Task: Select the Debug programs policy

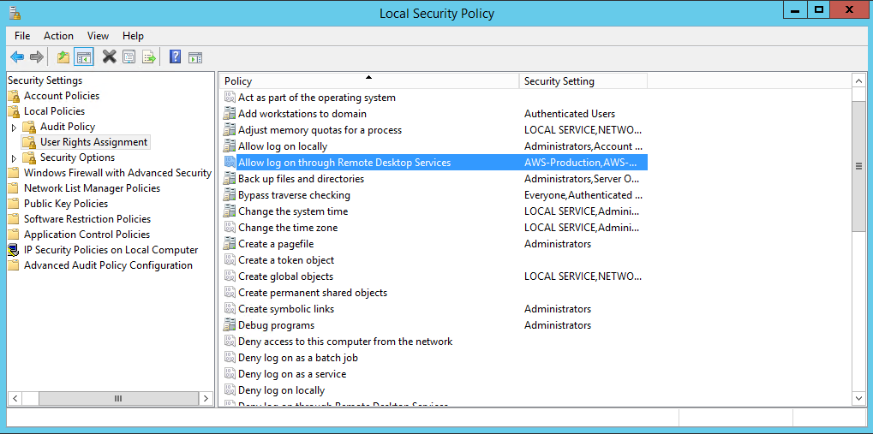Action: coord(276,325)
